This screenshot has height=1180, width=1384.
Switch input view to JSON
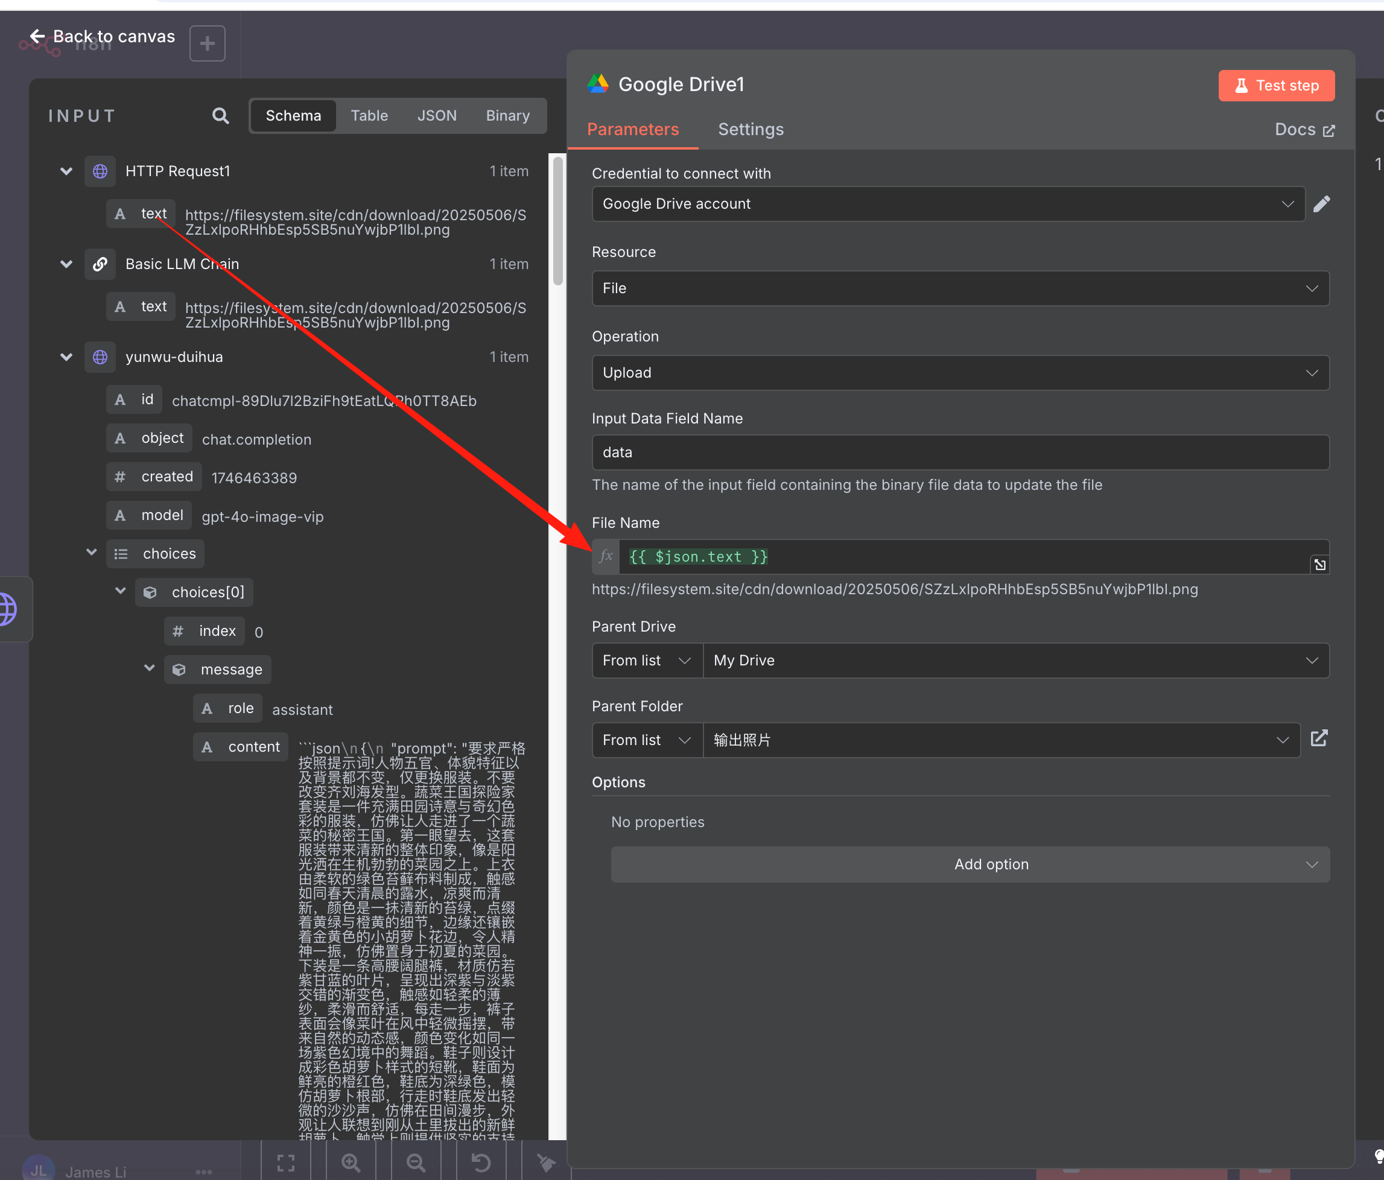(437, 116)
